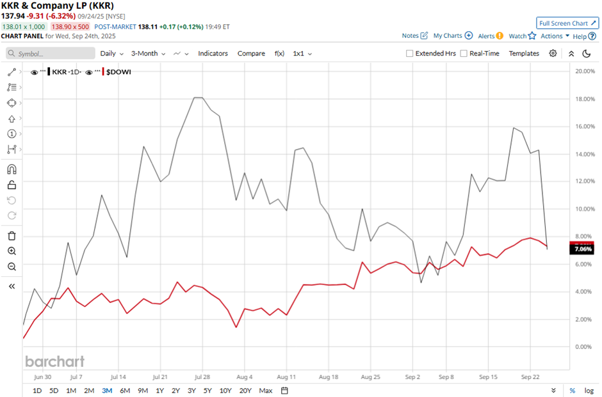Image resolution: width=602 pixels, height=397 pixels.
Task: Select the 1D time range
Action: pyautogui.click(x=37, y=391)
